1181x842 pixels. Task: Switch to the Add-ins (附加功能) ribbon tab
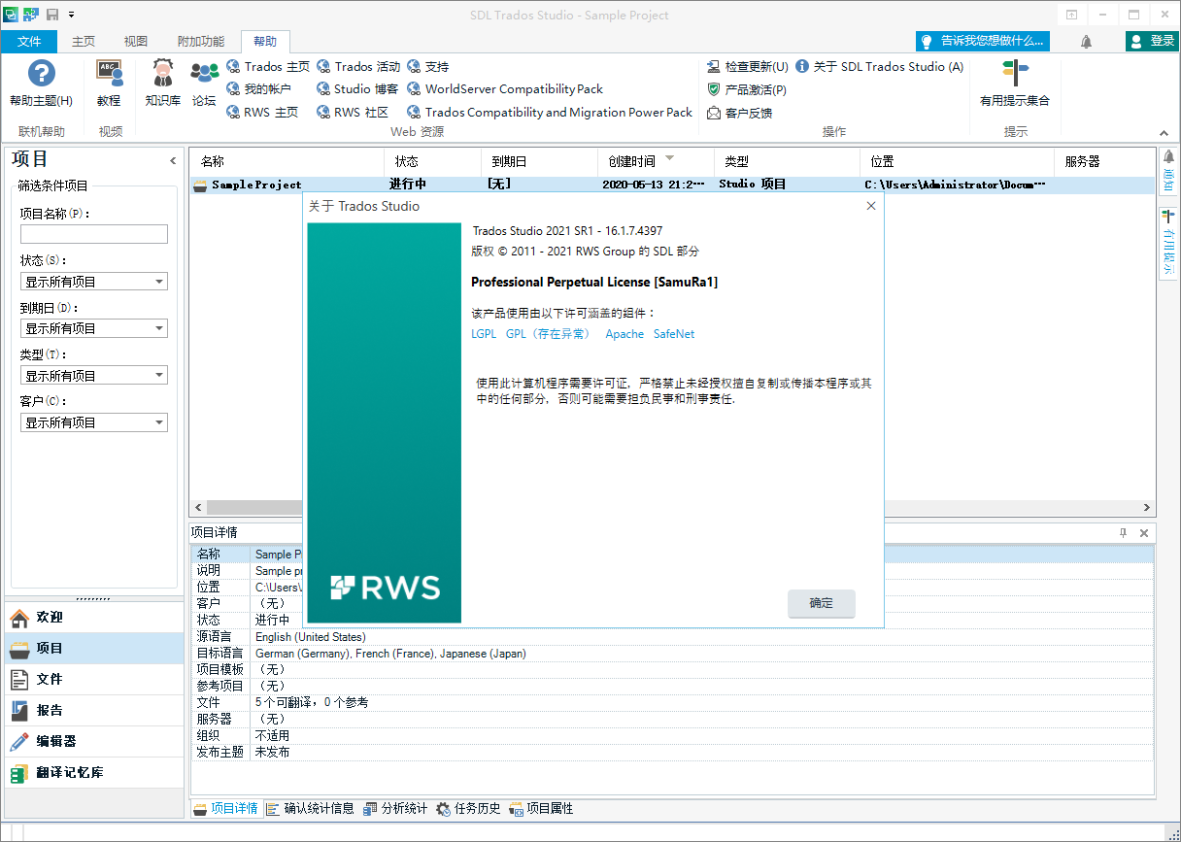click(x=200, y=41)
